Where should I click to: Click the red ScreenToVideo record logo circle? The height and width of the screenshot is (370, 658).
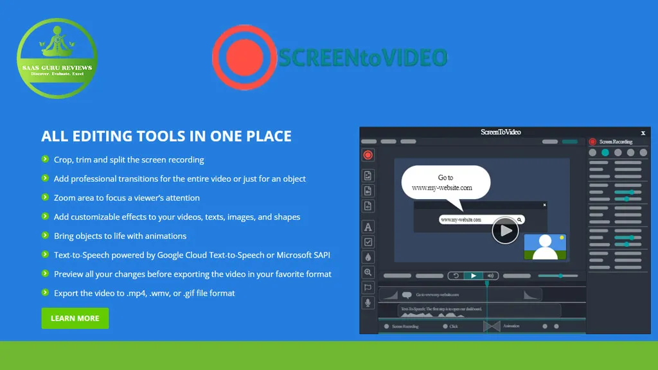click(244, 57)
